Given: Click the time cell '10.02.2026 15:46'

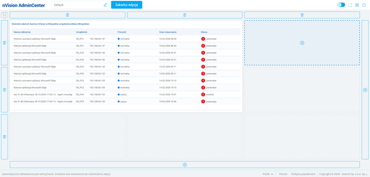Looking at the screenshot, I should coord(167,102).
